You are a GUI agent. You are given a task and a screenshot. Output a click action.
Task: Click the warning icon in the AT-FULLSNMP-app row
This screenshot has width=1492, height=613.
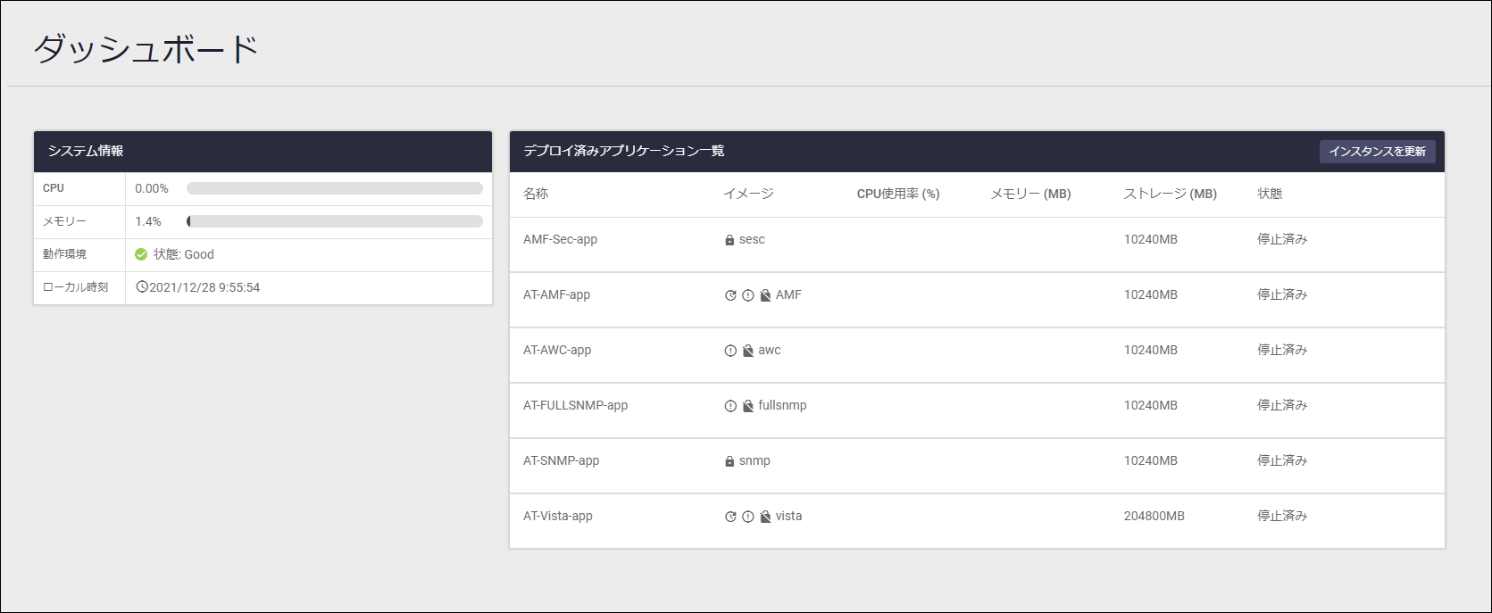click(730, 406)
